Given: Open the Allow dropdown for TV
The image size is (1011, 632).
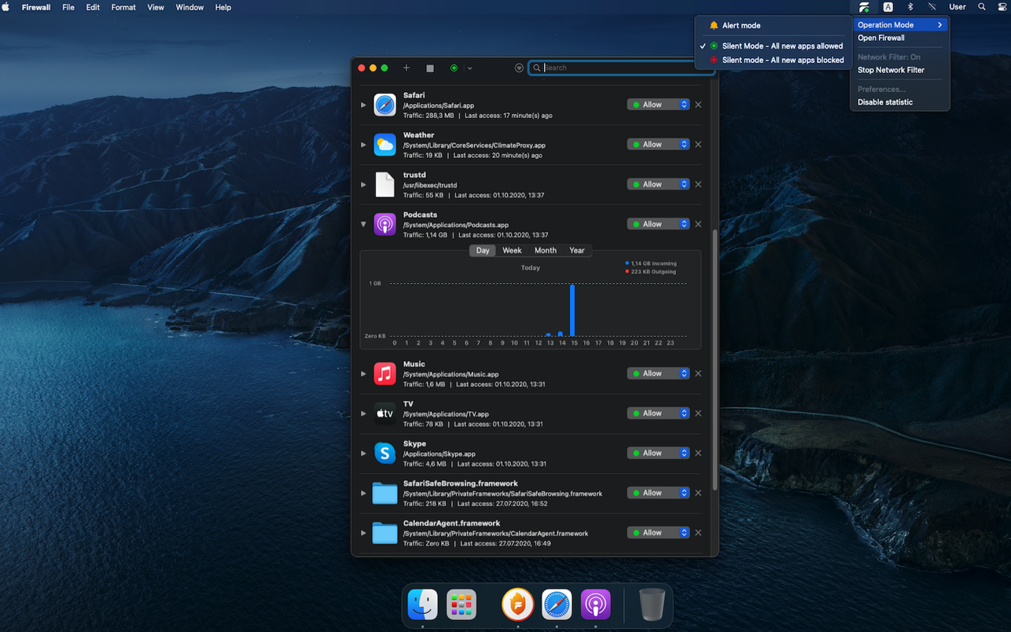Looking at the screenshot, I should [x=658, y=413].
